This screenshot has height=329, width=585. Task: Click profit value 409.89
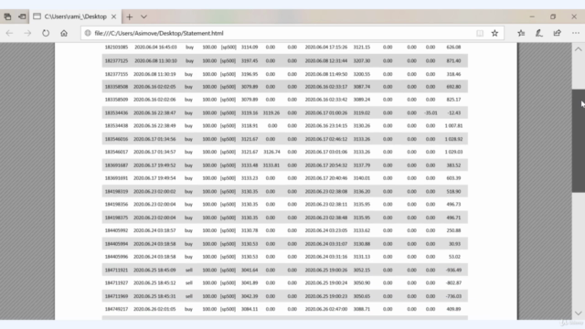453,309
